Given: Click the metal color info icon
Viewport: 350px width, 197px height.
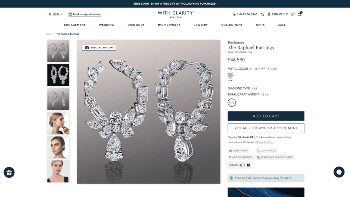Looking at the screenshot, I should 251,69.
